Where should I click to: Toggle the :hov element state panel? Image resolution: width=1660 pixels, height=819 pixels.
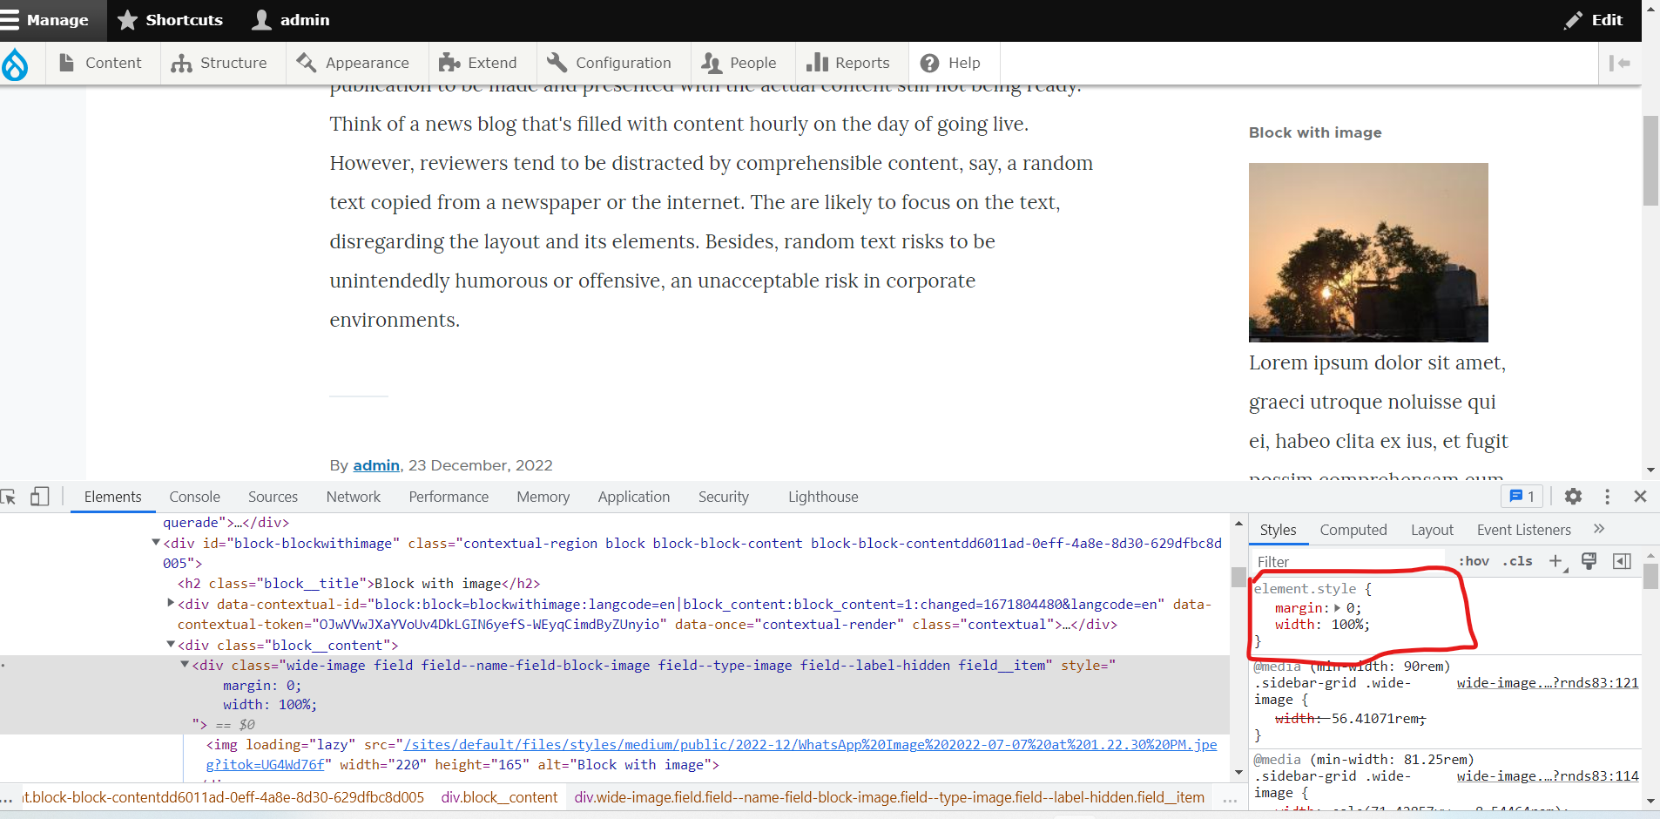pos(1475,561)
